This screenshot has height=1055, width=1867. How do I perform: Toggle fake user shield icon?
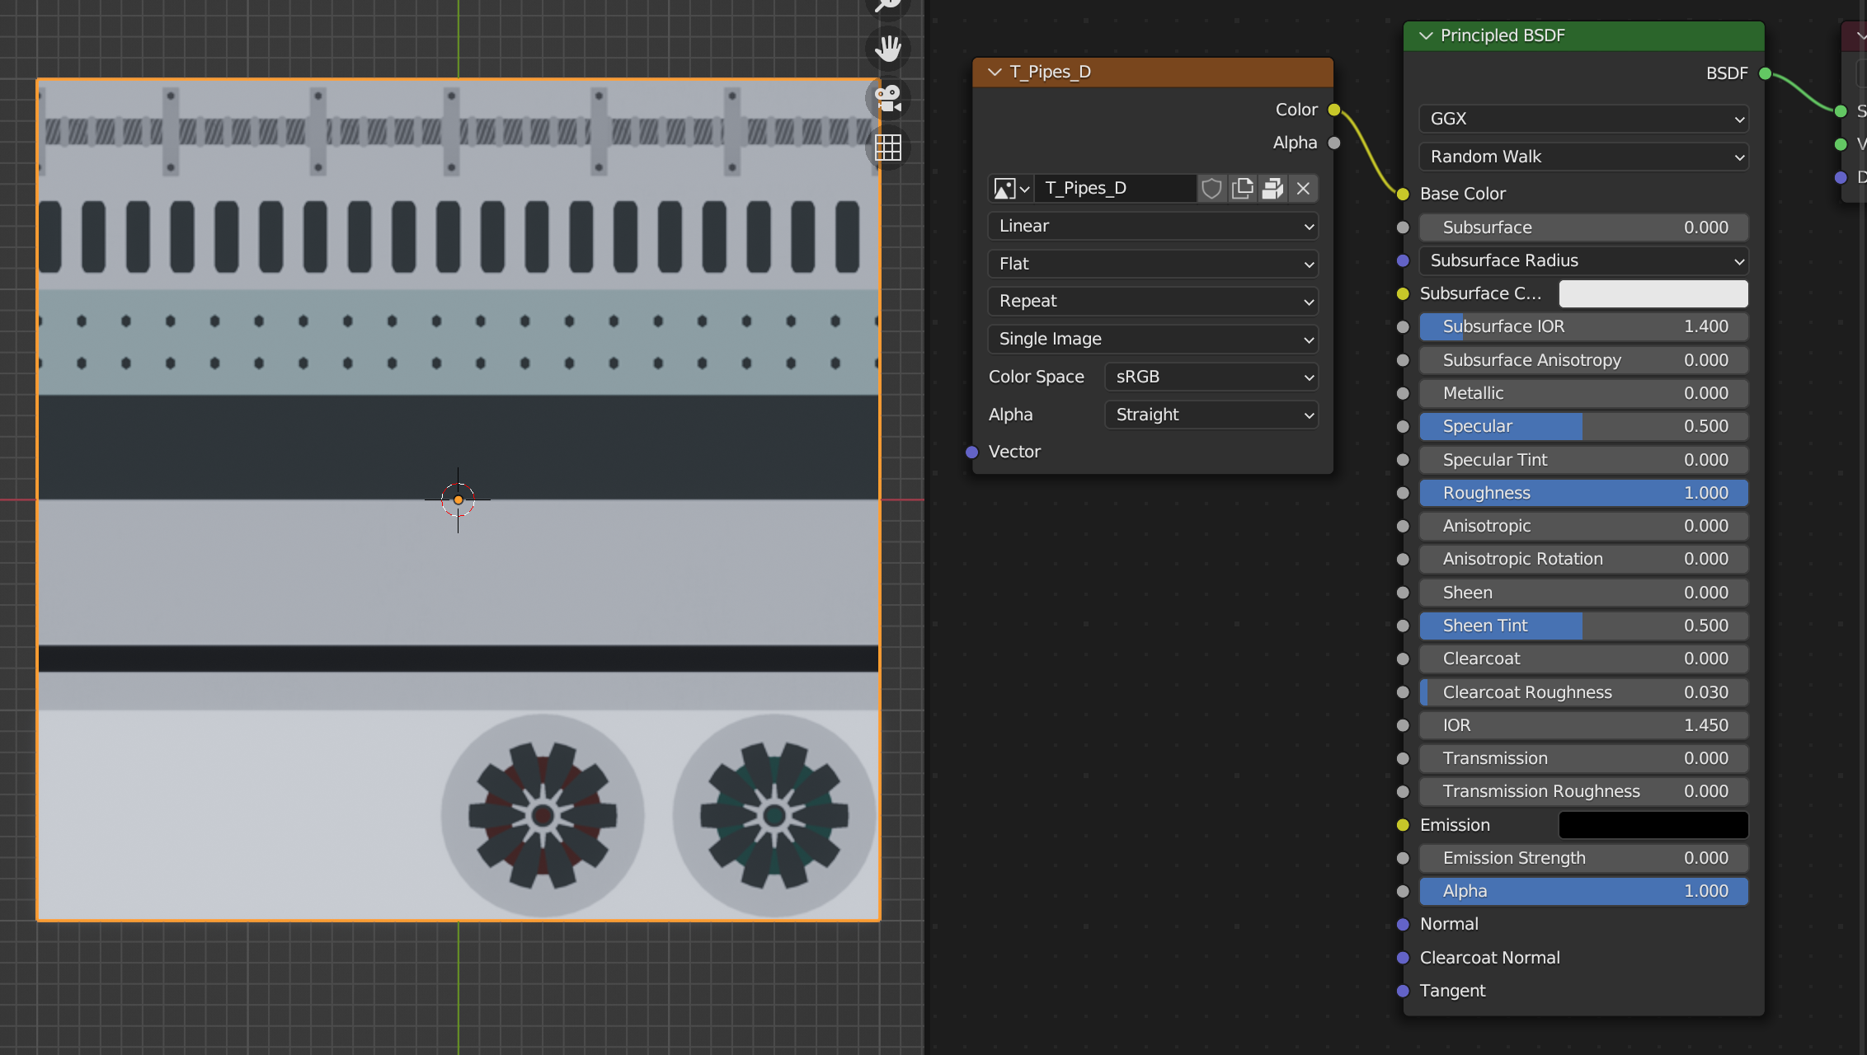click(1211, 189)
